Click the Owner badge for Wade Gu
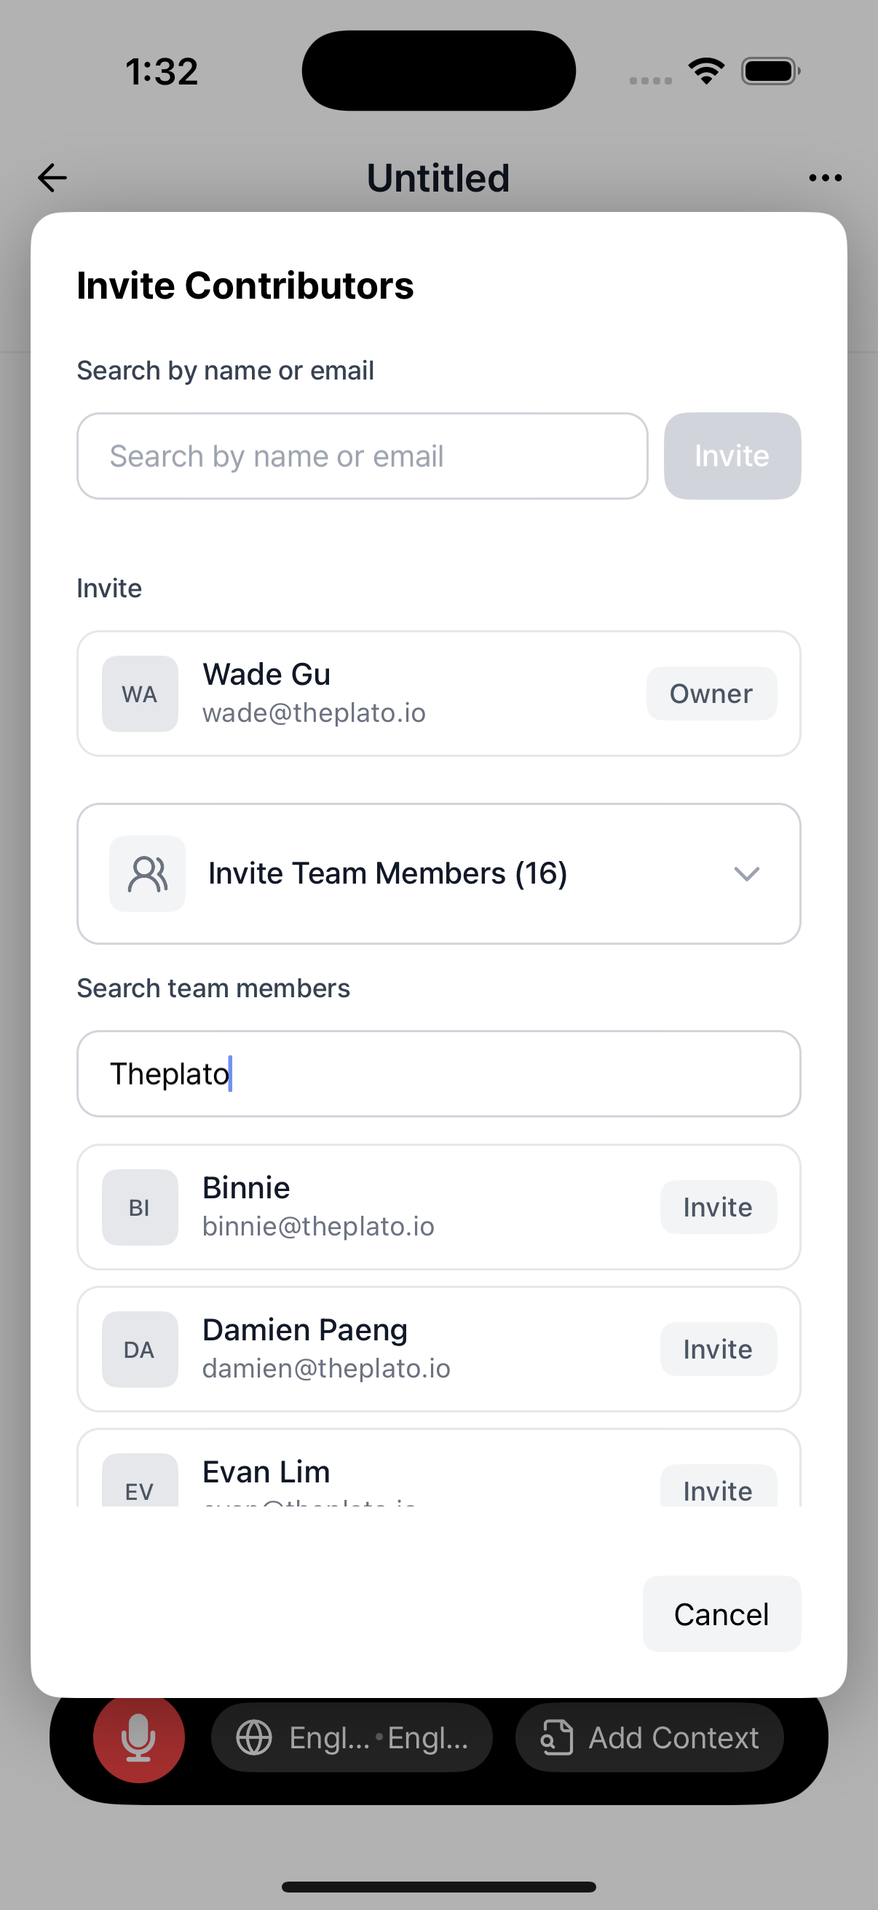The width and height of the screenshot is (878, 1910). click(x=711, y=693)
